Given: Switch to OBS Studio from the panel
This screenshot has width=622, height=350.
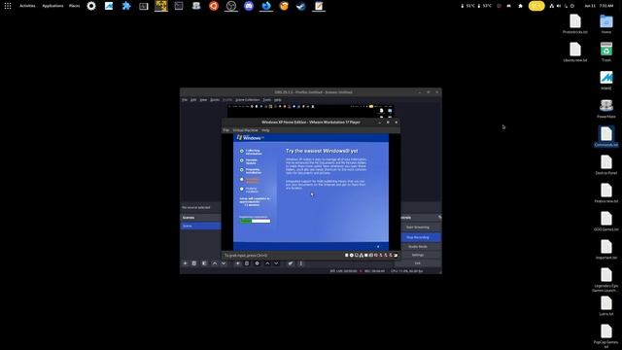Looking at the screenshot, I should 231,6.
